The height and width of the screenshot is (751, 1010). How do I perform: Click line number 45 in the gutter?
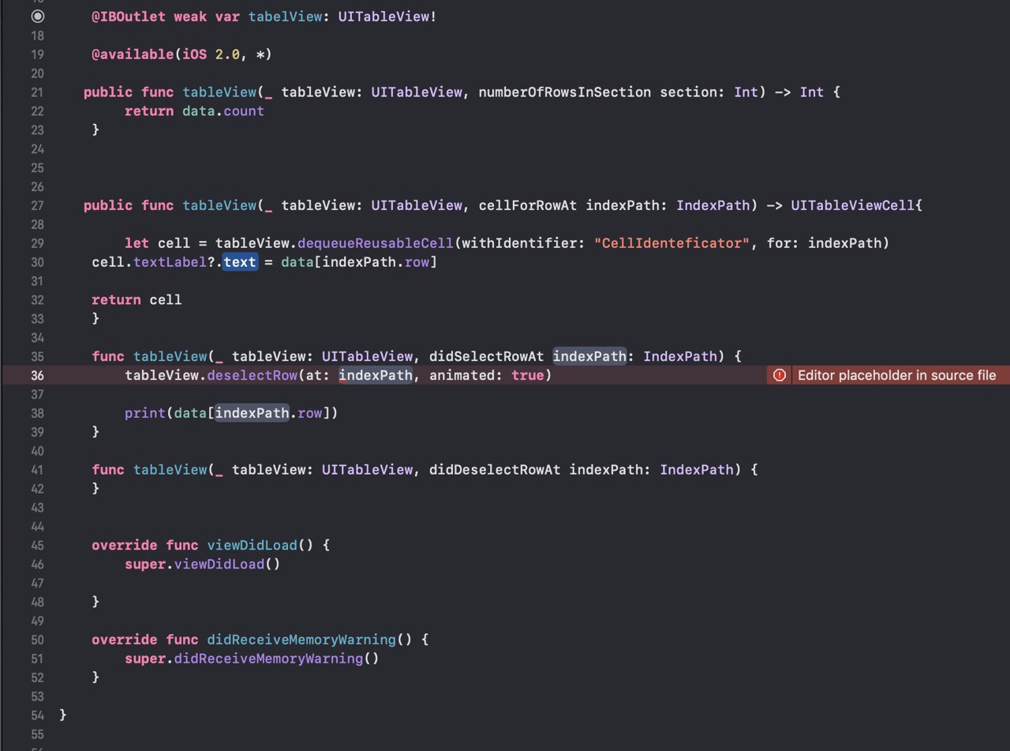pyautogui.click(x=37, y=545)
